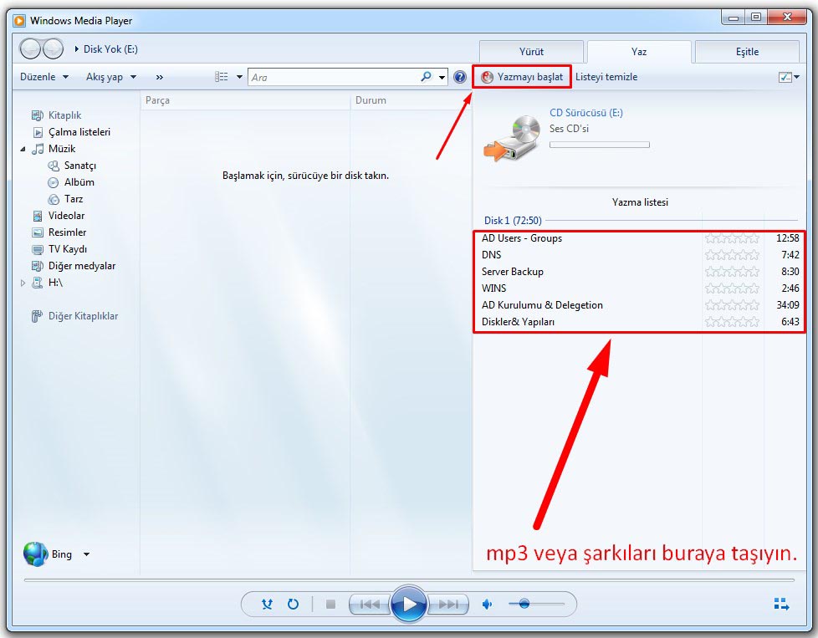
Task: Switch to the Yürüt tab
Action: (531, 52)
